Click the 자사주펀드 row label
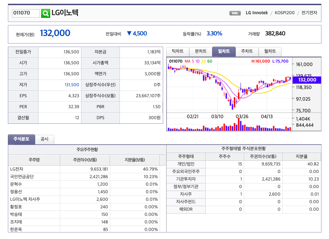329x239 pixels. click(x=186, y=202)
